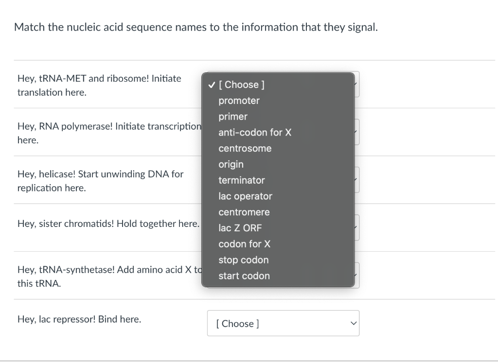Pick the "lac operator" option
Viewport: 498px width, 363px height.
point(278,196)
